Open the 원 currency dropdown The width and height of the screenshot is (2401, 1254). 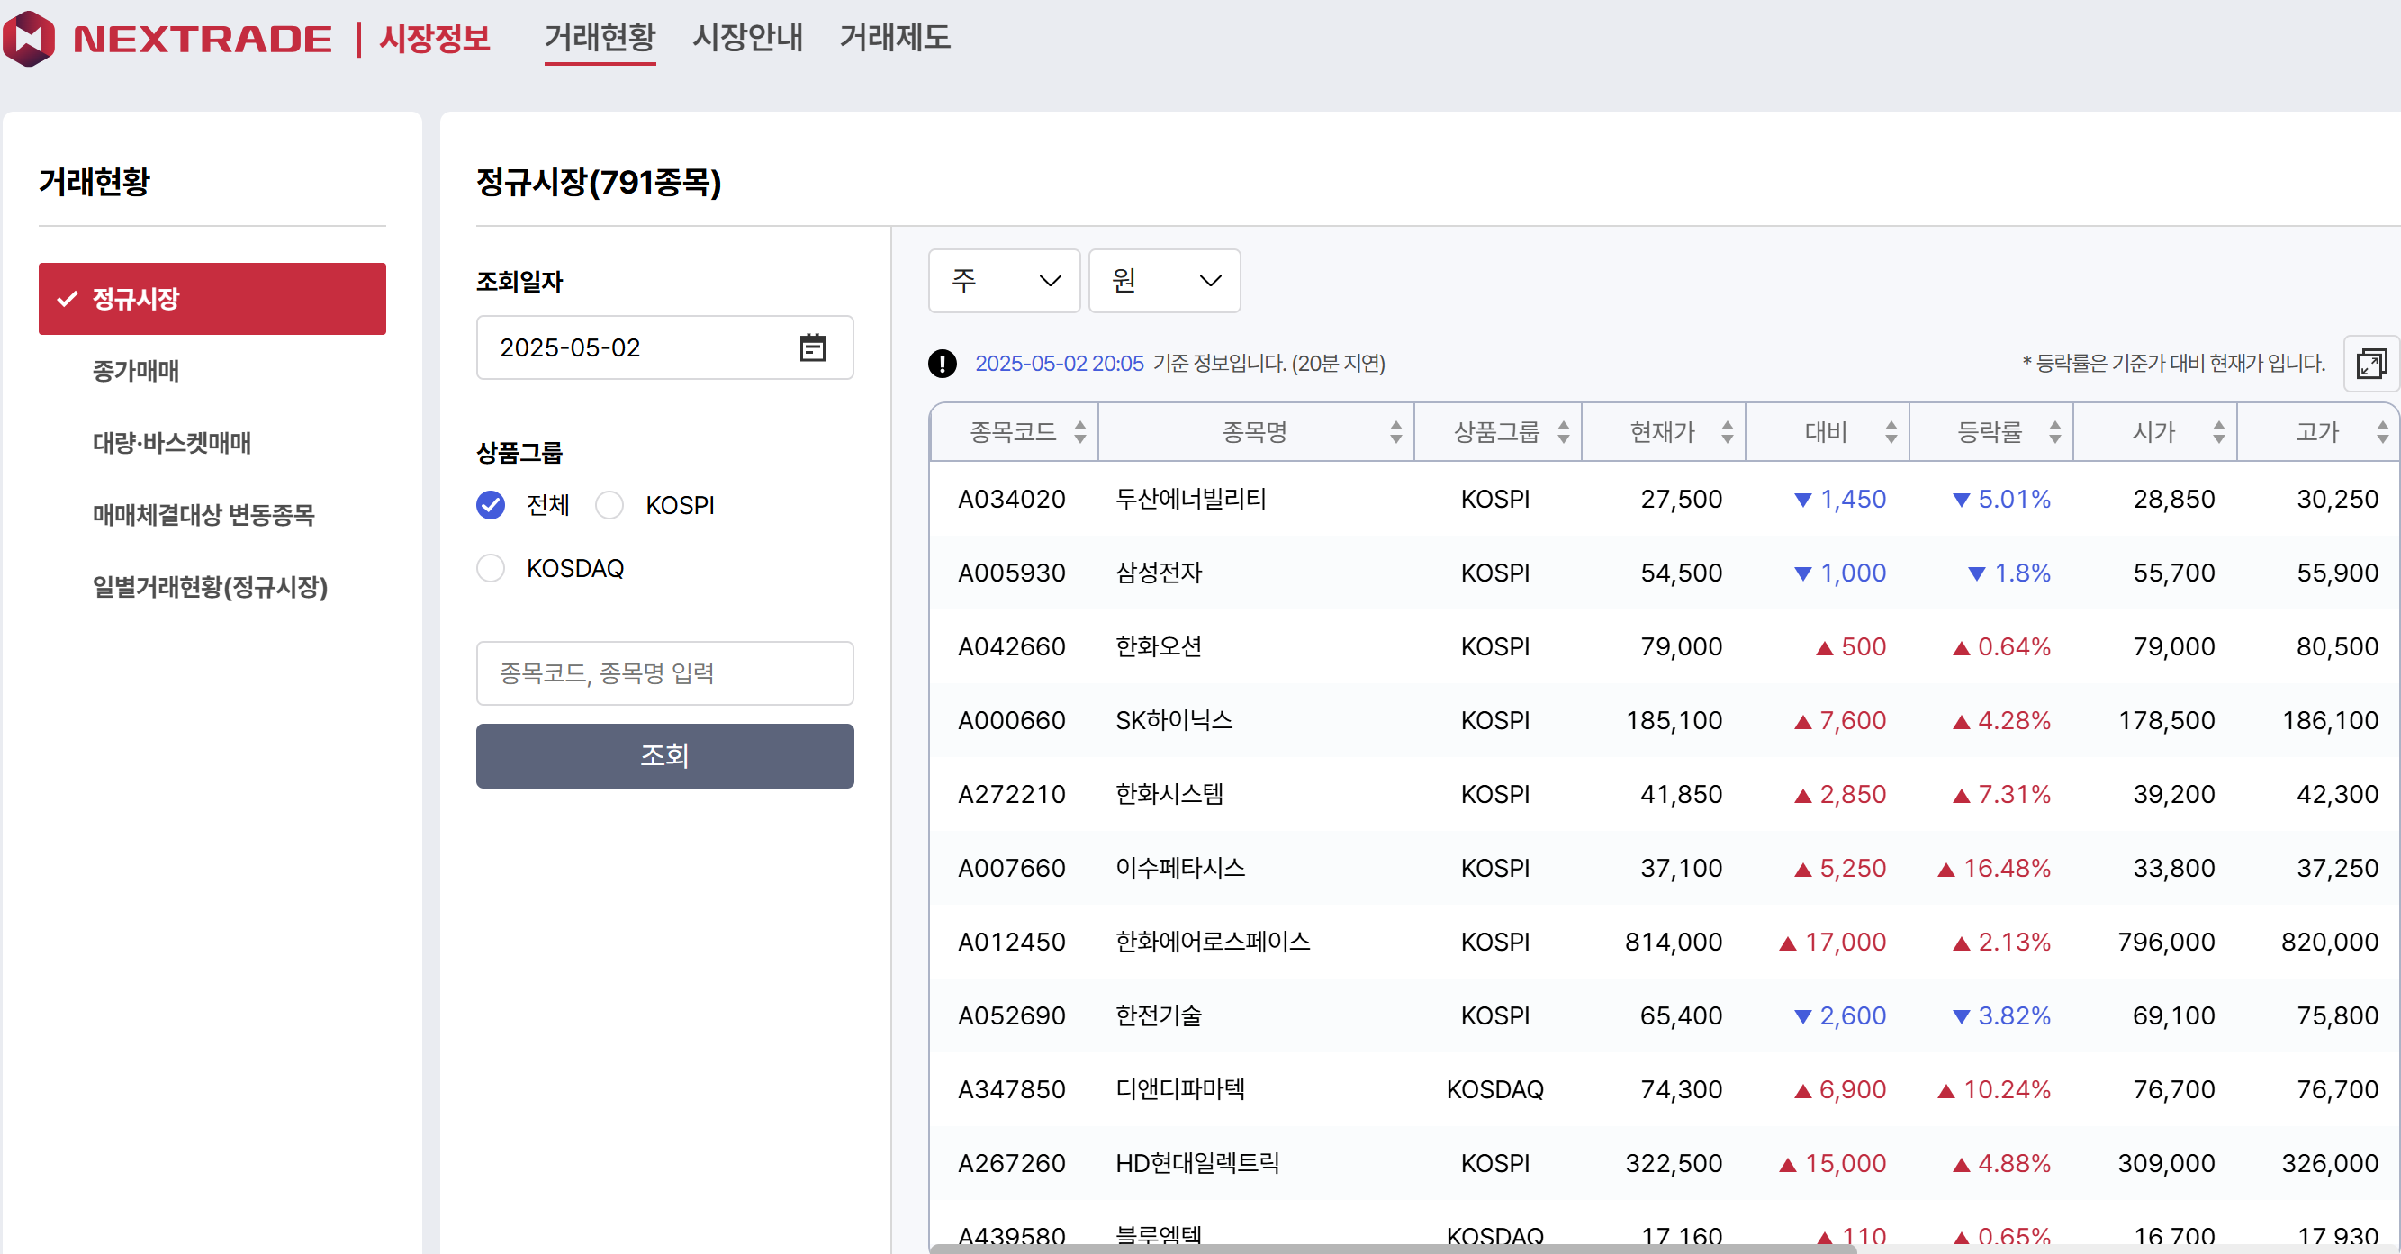[x=1164, y=280]
